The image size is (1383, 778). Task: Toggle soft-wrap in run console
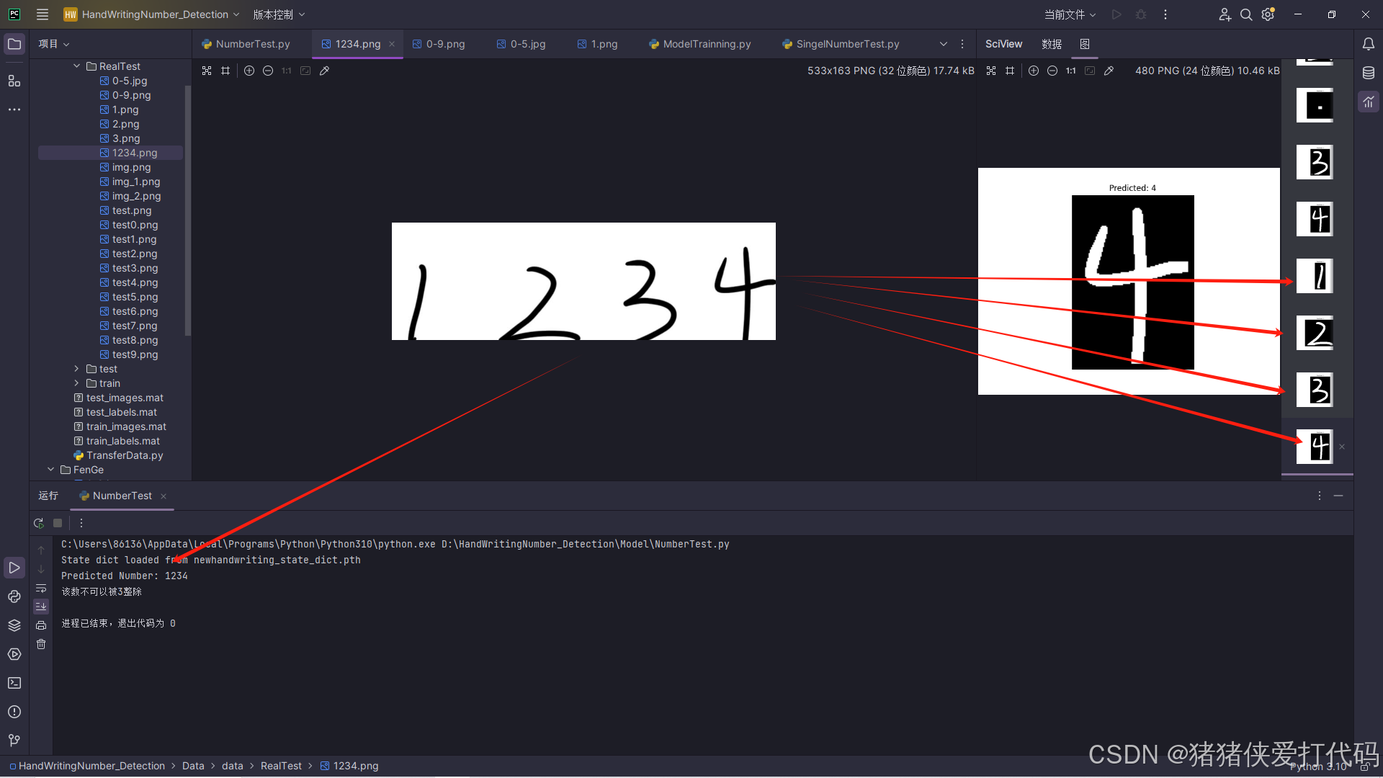[x=41, y=589]
